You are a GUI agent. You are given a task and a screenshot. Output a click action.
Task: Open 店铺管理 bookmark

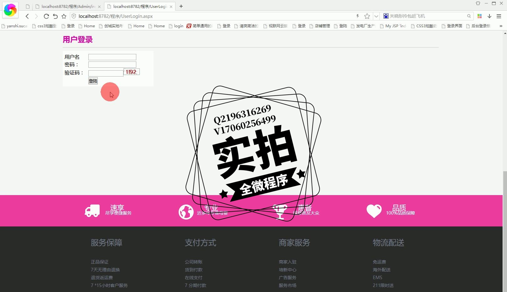click(320, 26)
